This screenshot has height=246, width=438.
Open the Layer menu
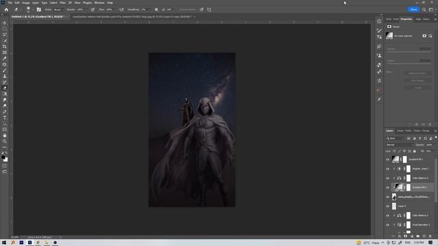click(36, 3)
